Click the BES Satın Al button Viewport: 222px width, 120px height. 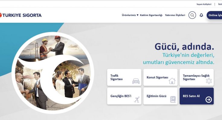coord(197,96)
